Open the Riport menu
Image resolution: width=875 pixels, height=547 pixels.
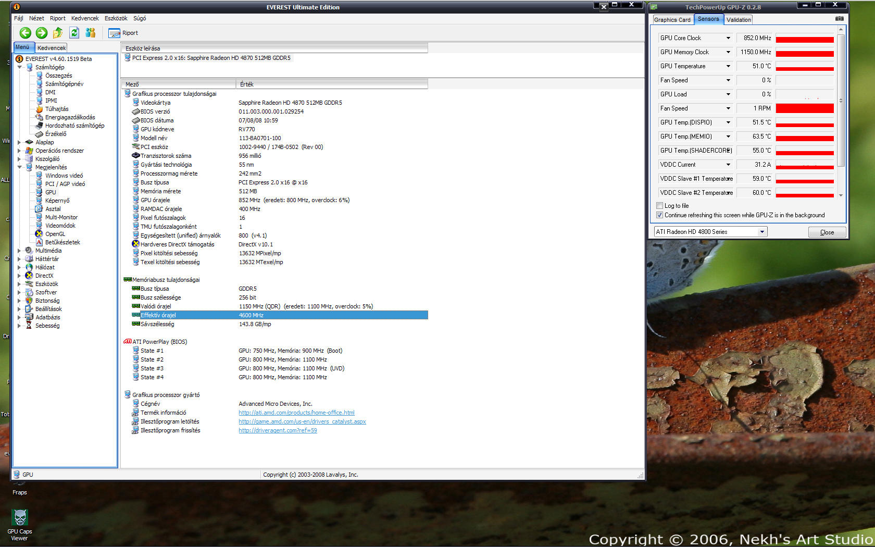pyautogui.click(x=57, y=18)
